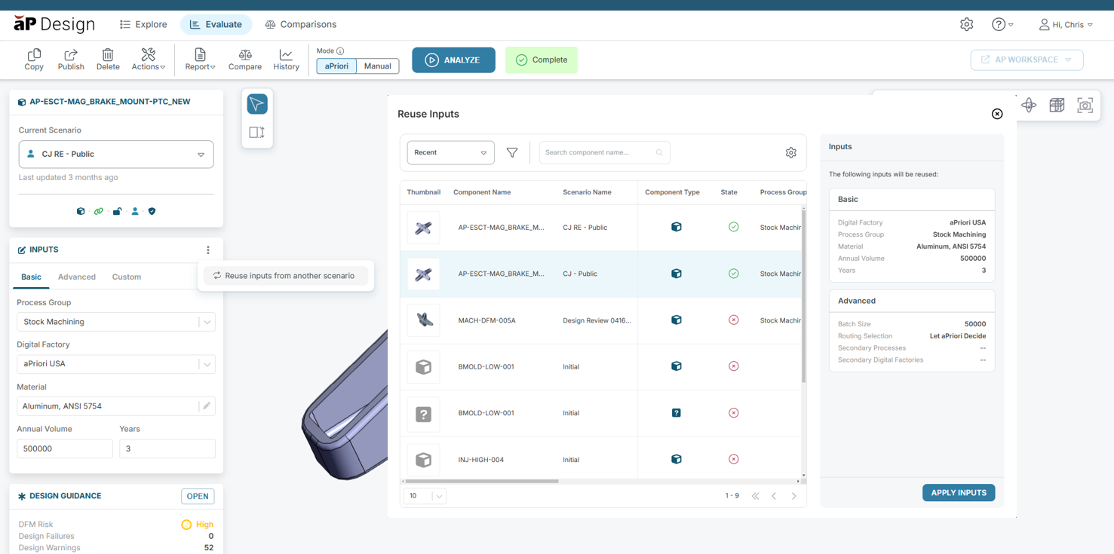
Task: Open the Hi, Chris user menu
Action: [x=1066, y=25]
